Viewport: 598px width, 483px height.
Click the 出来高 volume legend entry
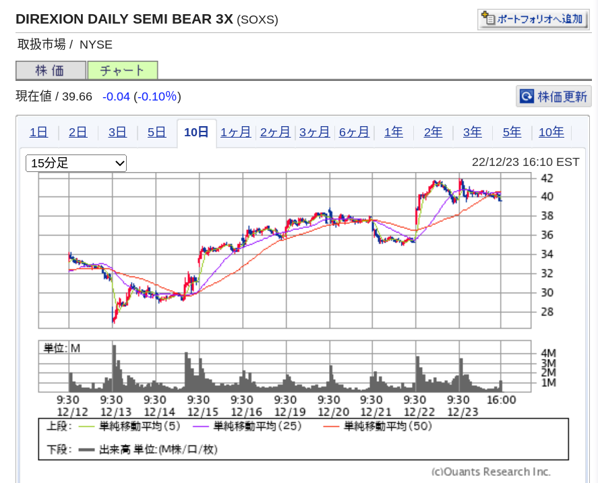click(148, 450)
